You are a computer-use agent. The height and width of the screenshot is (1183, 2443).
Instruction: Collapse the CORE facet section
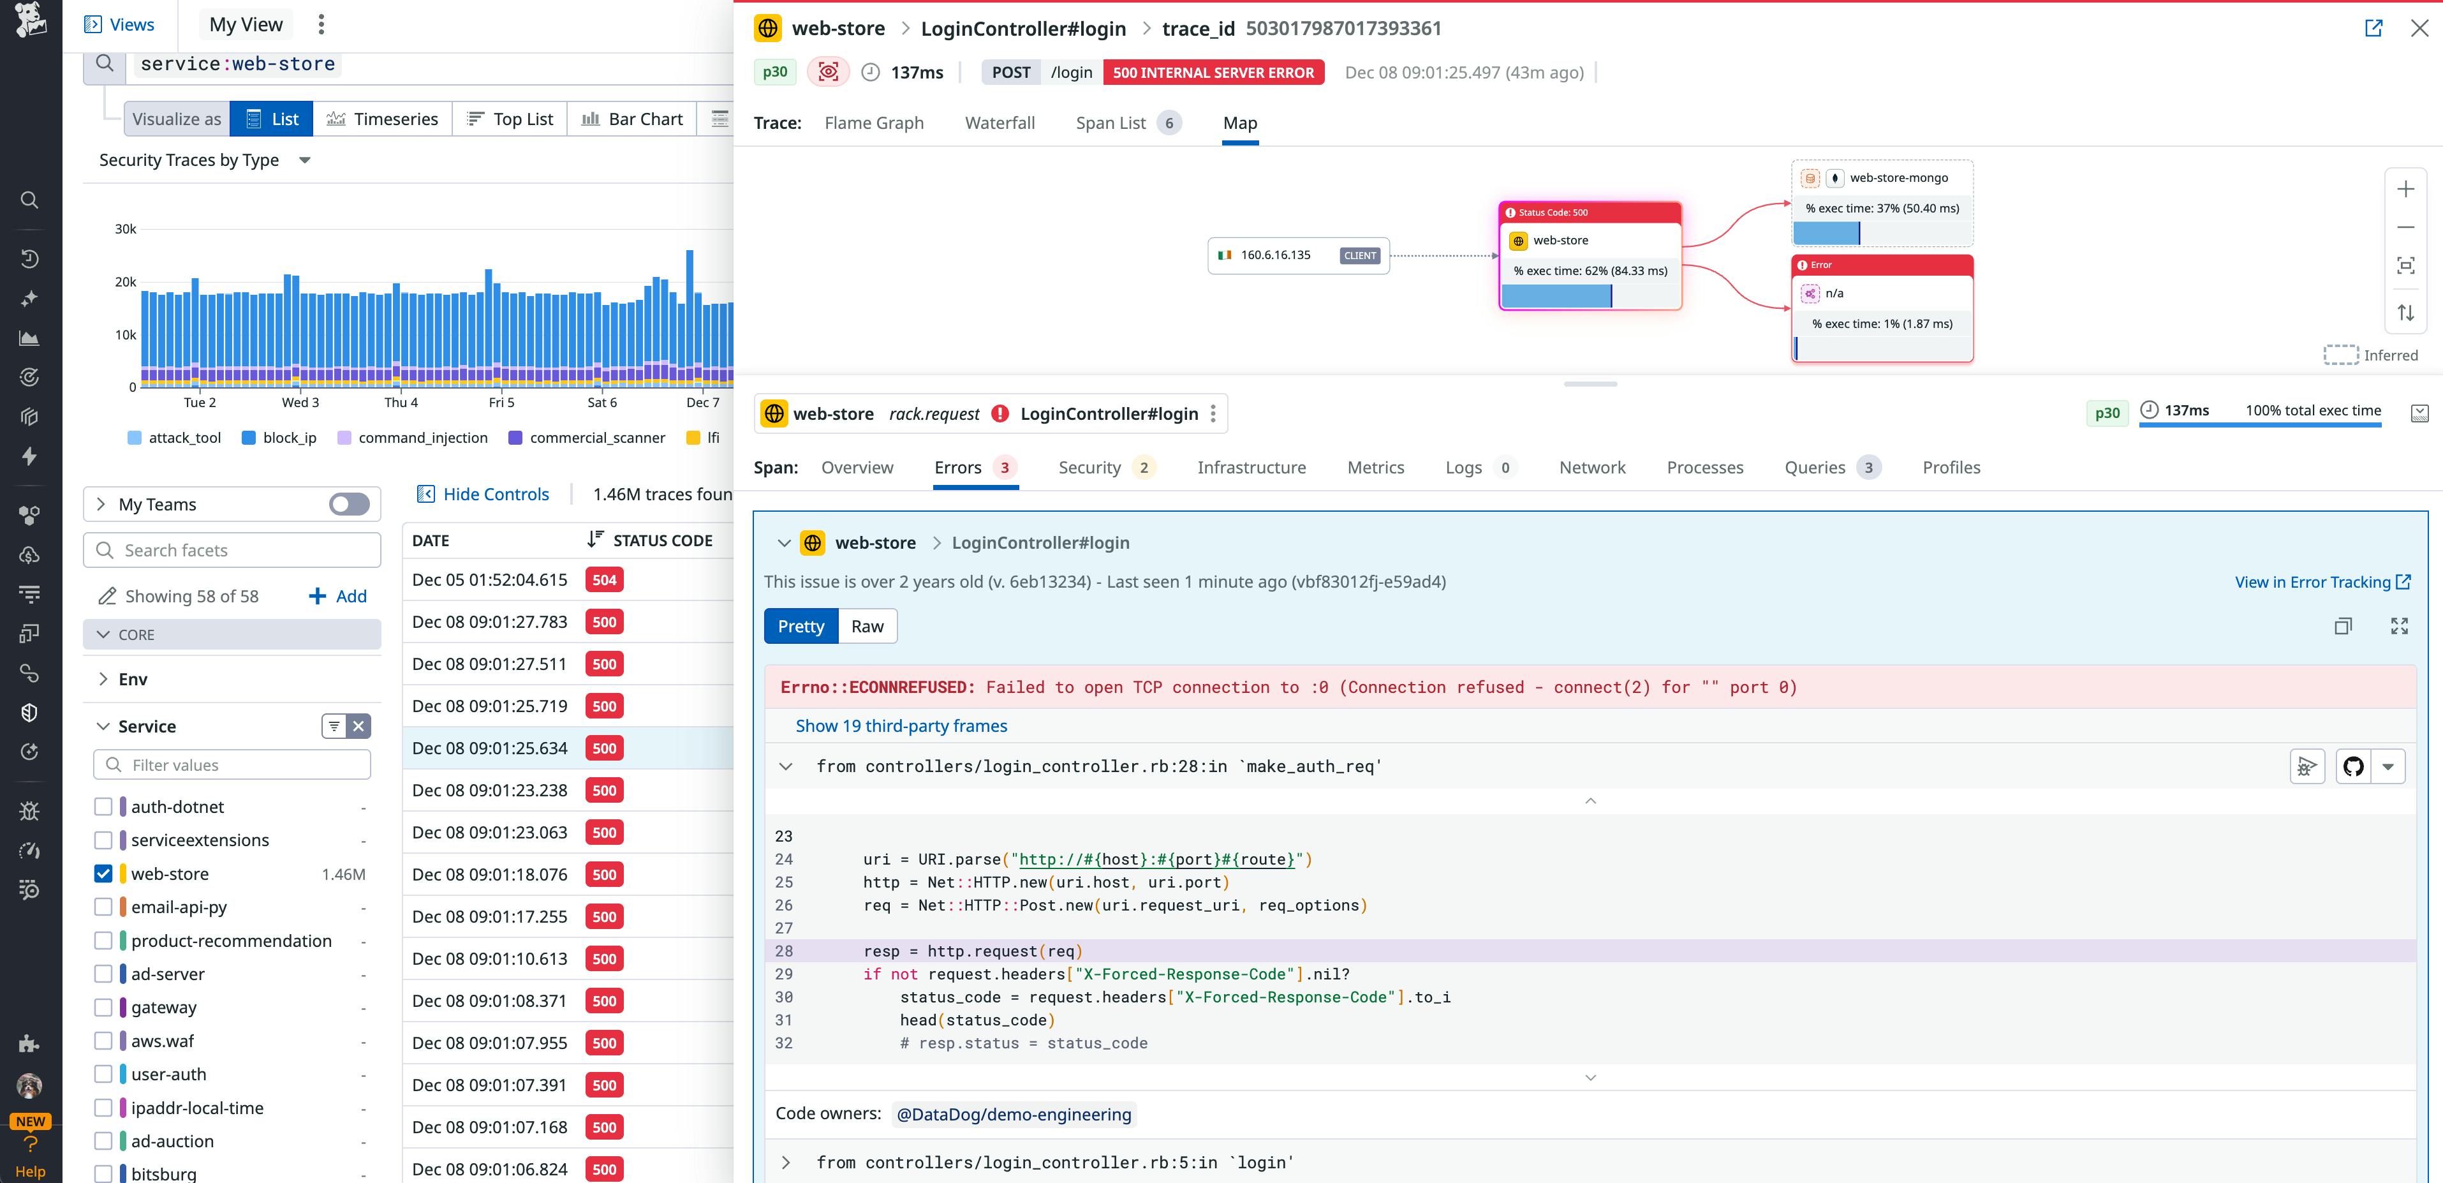coord(103,634)
